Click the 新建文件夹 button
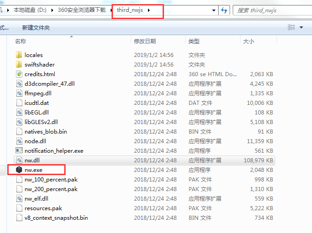Viewport: 312px width, 233px height. click(36, 28)
